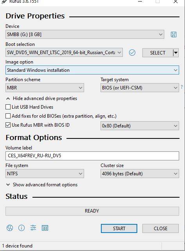Image resolution: width=185 pixels, height=251 pixels.
Task: Click the Drive Properties heading
Action: 35,16
